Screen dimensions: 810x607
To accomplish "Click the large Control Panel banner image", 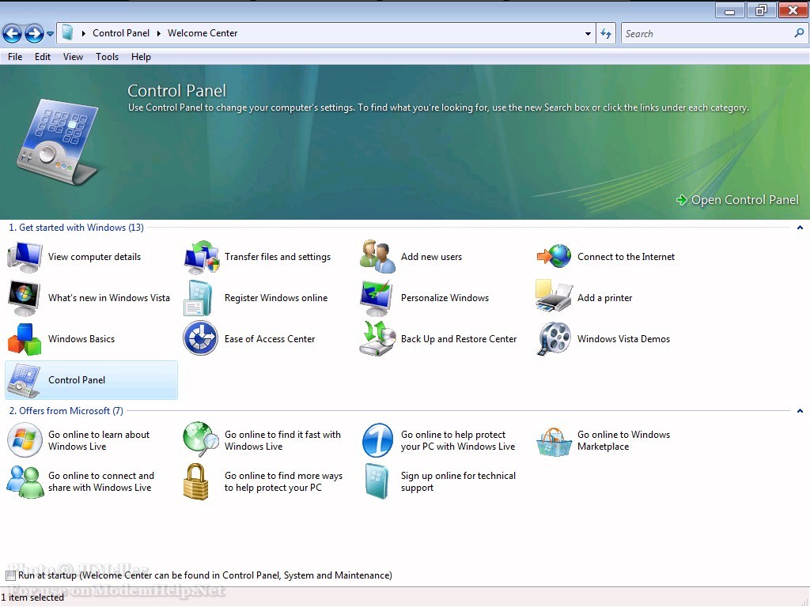I will pyautogui.click(x=58, y=142).
